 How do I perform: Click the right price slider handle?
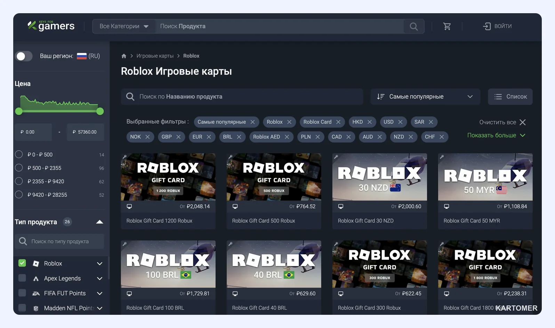[x=100, y=111]
